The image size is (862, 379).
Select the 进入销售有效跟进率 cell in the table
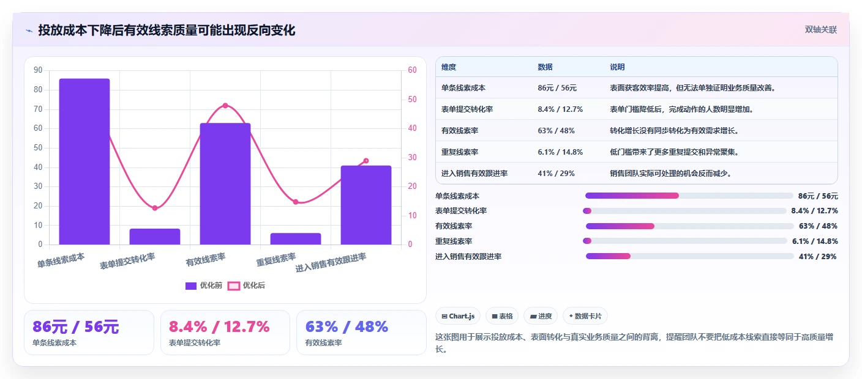click(x=474, y=174)
